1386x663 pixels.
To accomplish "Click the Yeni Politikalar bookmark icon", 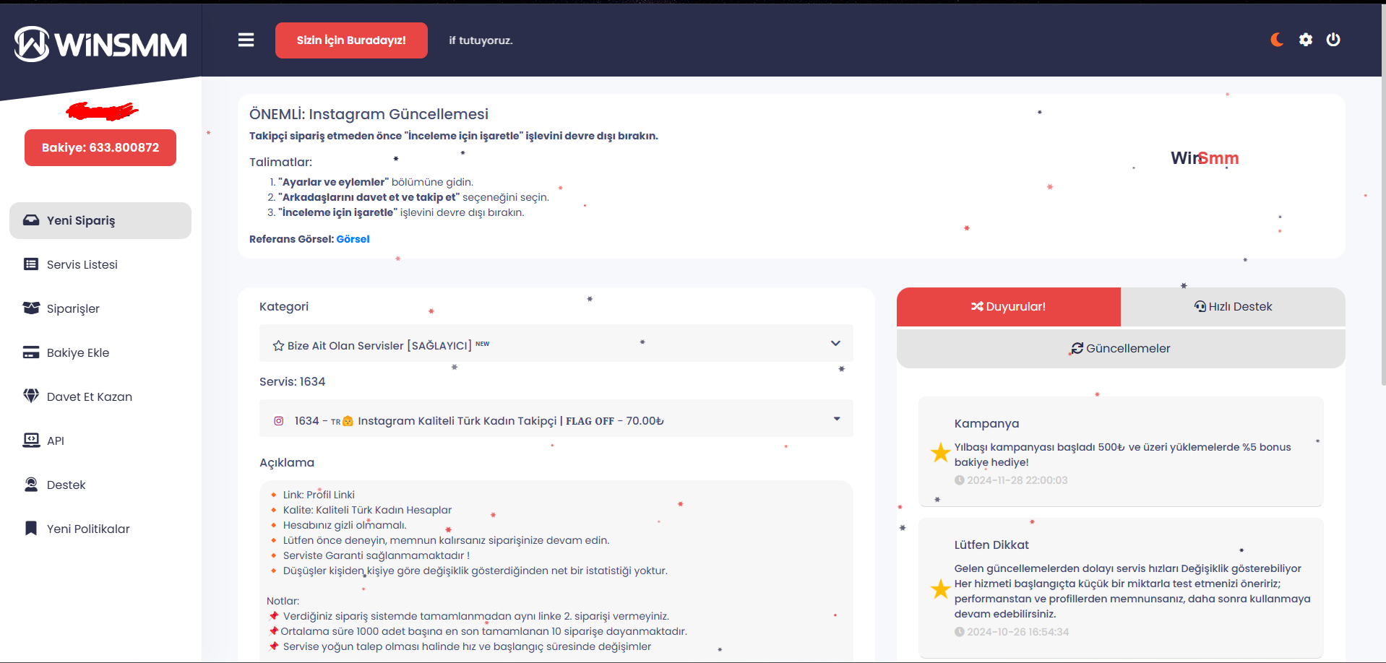I will (x=31, y=529).
